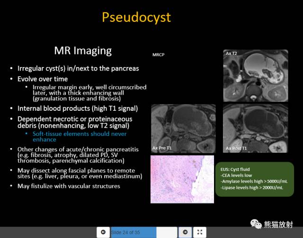This screenshot has width=303, height=238.
Task: Click 'Internal blood products (high T1 signal)'
Action: pos(78,108)
